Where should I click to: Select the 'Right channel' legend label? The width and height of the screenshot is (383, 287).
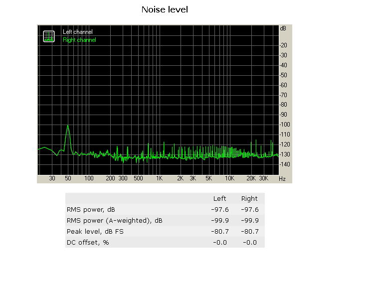coord(79,40)
